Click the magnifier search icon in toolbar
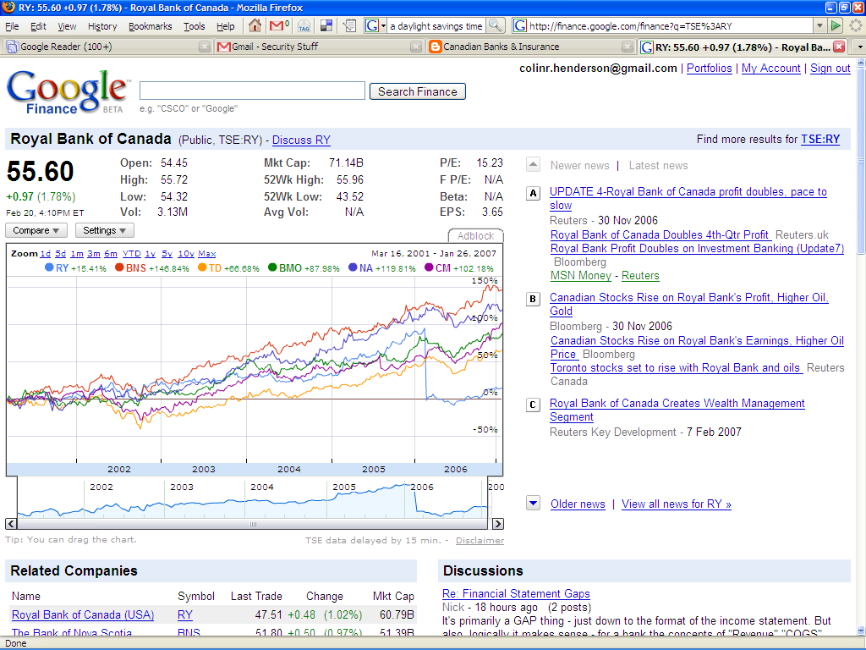Viewport: 866px width, 650px height. (x=496, y=26)
